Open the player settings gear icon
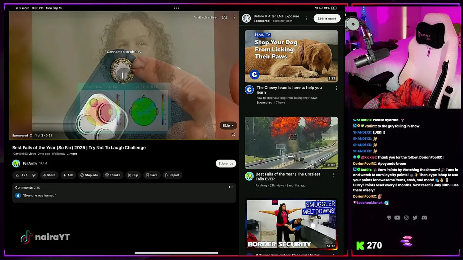 point(224,17)
